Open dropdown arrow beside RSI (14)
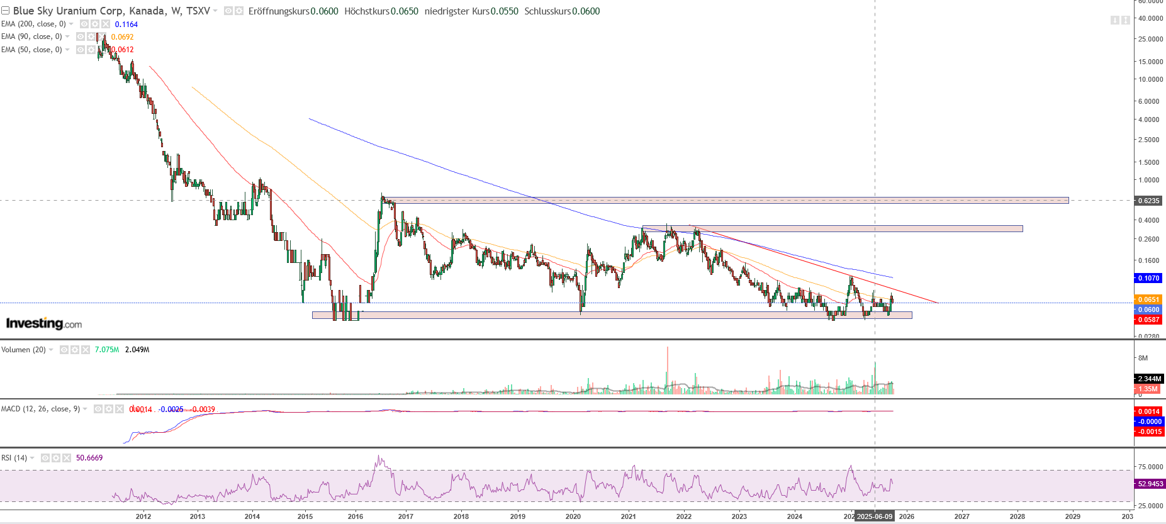Viewport: 1166px width, 524px height. (x=32, y=458)
